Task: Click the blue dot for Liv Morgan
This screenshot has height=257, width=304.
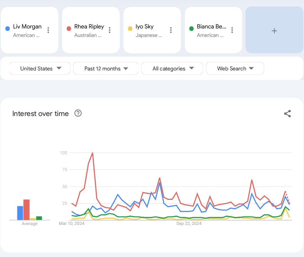Action: (8, 29)
